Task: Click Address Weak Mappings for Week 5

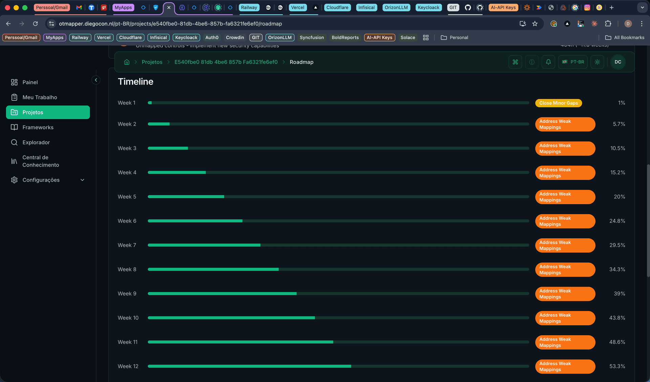Action: [x=565, y=197]
